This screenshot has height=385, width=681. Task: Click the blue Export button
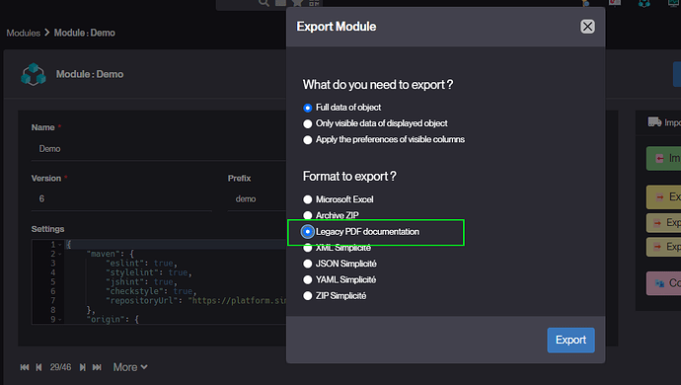tap(570, 340)
